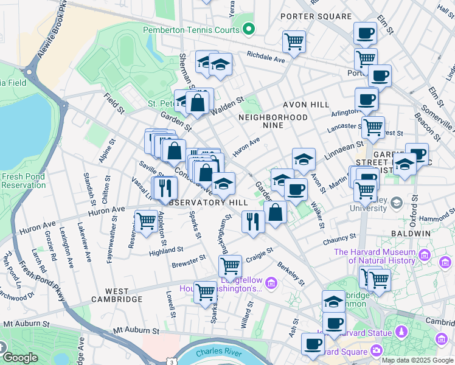Click the coffee cup marker near John Harvard Statue
Image resolution: width=455 pixels, height=365 pixels.
point(334,324)
